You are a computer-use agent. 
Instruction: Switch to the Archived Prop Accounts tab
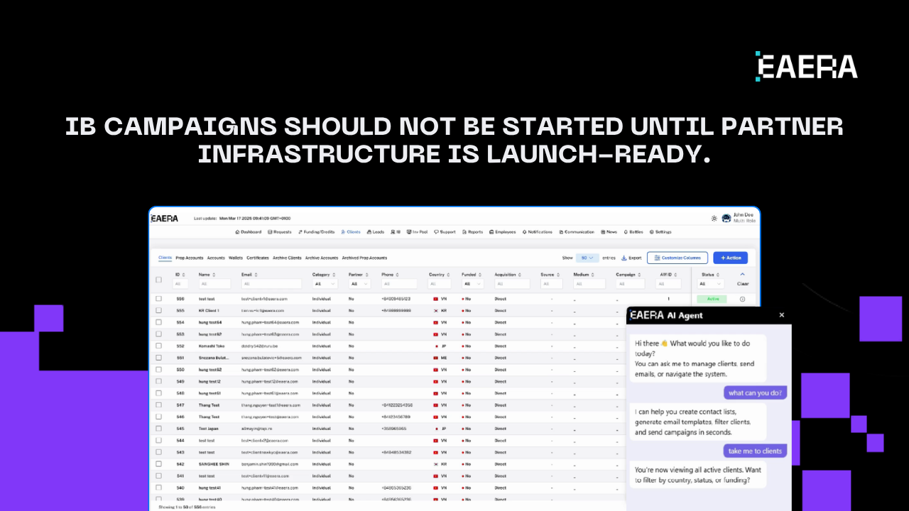(x=364, y=258)
